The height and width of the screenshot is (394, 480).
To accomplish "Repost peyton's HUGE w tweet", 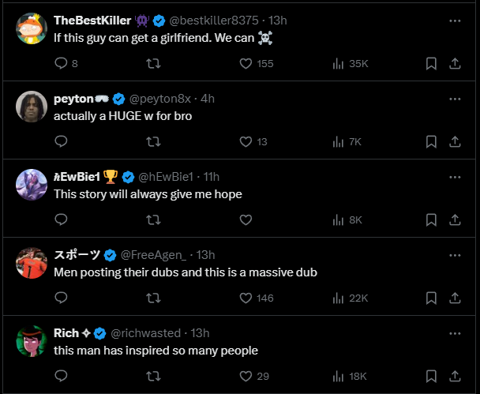I will pos(154,142).
